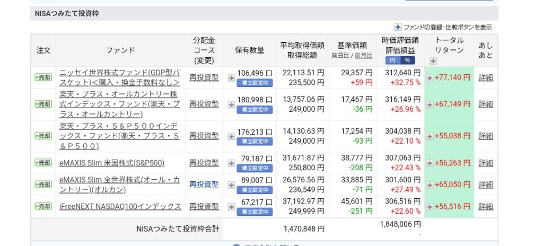This screenshot has height=246, width=543.
Task: Open 詳細 for 楽天・プラス・S&P500 fund
Action: click(x=485, y=136)
